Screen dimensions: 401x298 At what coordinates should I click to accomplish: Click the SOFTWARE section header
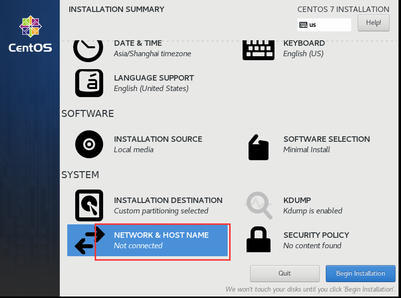click(88, 113)
